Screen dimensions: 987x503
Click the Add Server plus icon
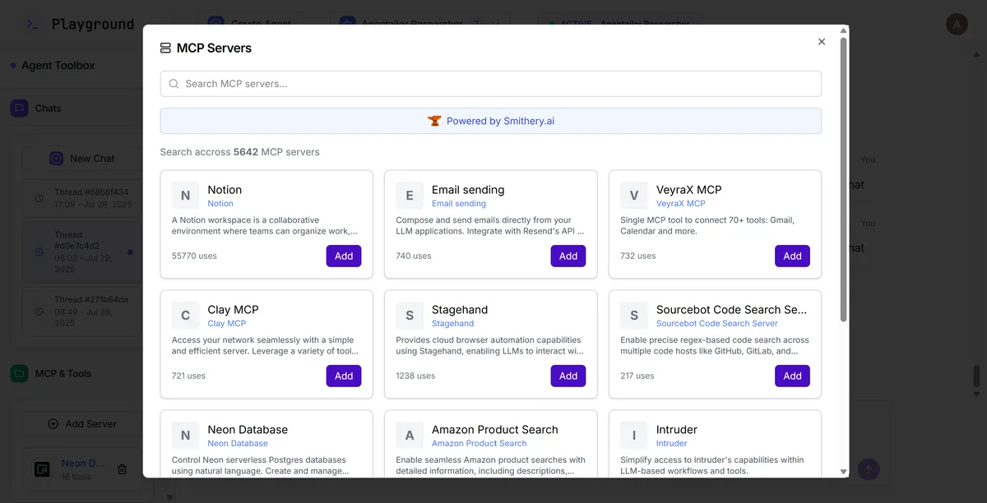(x=53, y=424)
